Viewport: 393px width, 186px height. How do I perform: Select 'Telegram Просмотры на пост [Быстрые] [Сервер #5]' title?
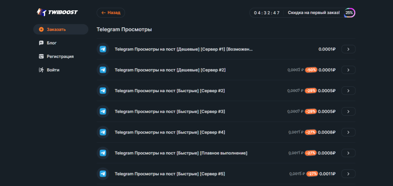170,174
